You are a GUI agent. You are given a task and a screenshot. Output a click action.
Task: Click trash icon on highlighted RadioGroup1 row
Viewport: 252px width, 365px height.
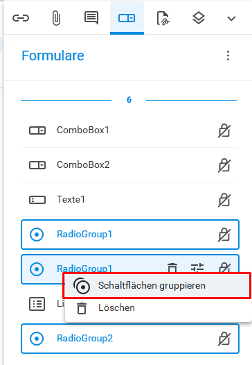point(172,268)
